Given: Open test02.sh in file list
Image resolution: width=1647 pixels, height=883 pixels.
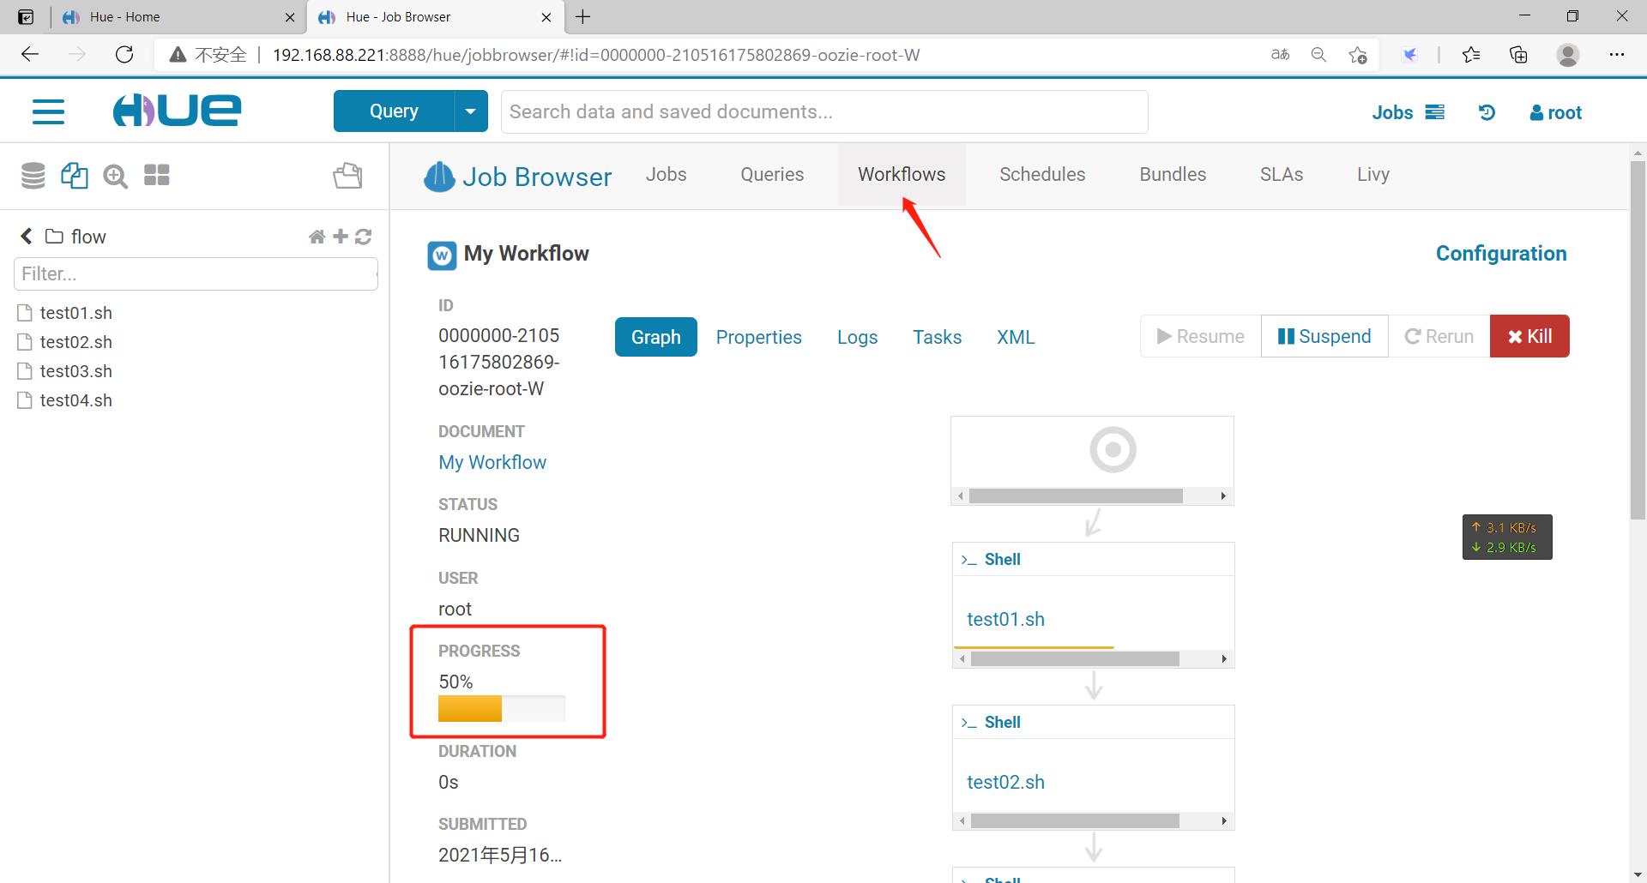Looking at the screenshot, I should pyautogui.click(x=75, y=342).
